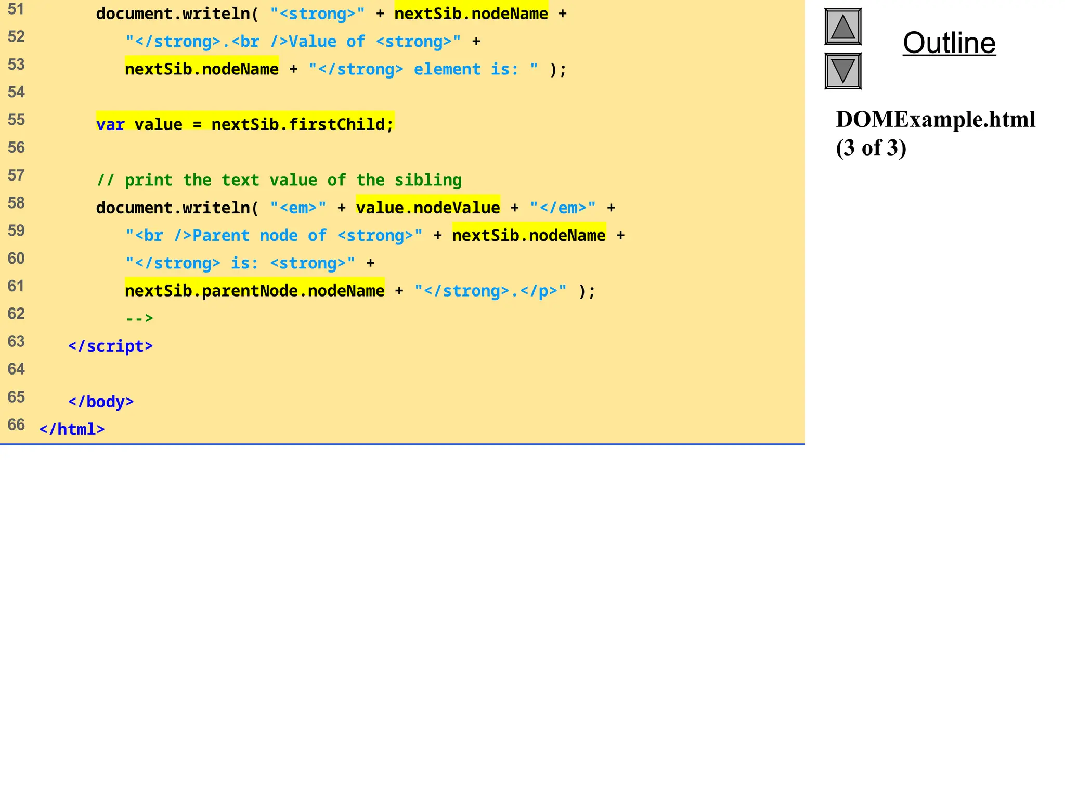This screenshot has height=799, width=1065.
Task: Click highlighted value.nodeValue on line 58
Action: [428, 207]
